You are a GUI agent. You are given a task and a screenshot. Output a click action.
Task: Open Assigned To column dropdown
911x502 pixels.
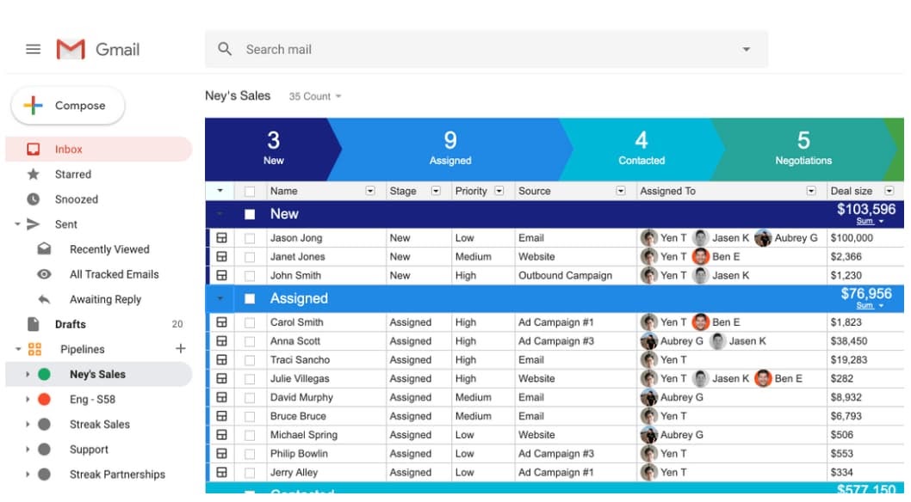tap(811, 191)
